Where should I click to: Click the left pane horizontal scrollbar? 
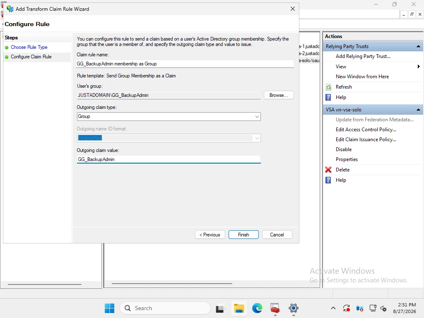pyautogui.click(x=45, y=284)
